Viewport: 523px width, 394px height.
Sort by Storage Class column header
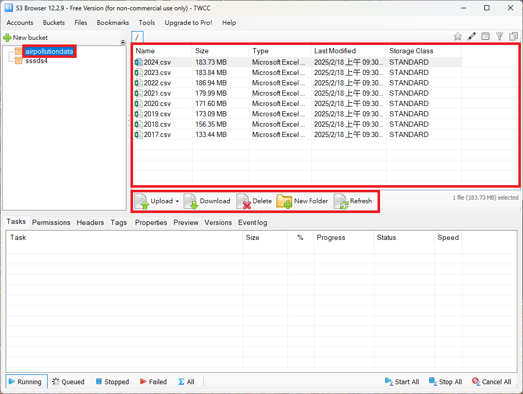coord(424,51)
